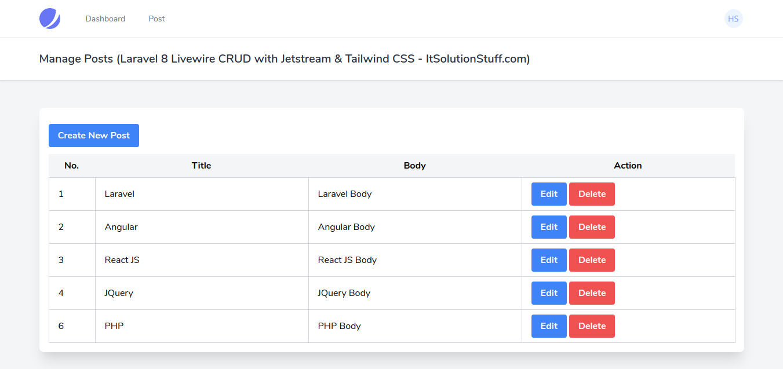
Task: Delete the React JS post
Action: coord(591,260)
